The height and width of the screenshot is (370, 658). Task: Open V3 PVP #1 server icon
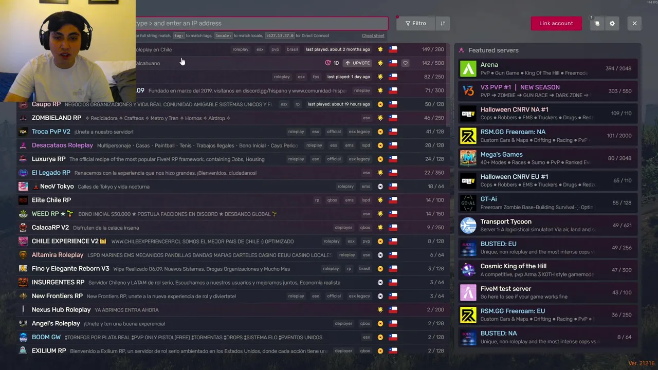(468, 91)
